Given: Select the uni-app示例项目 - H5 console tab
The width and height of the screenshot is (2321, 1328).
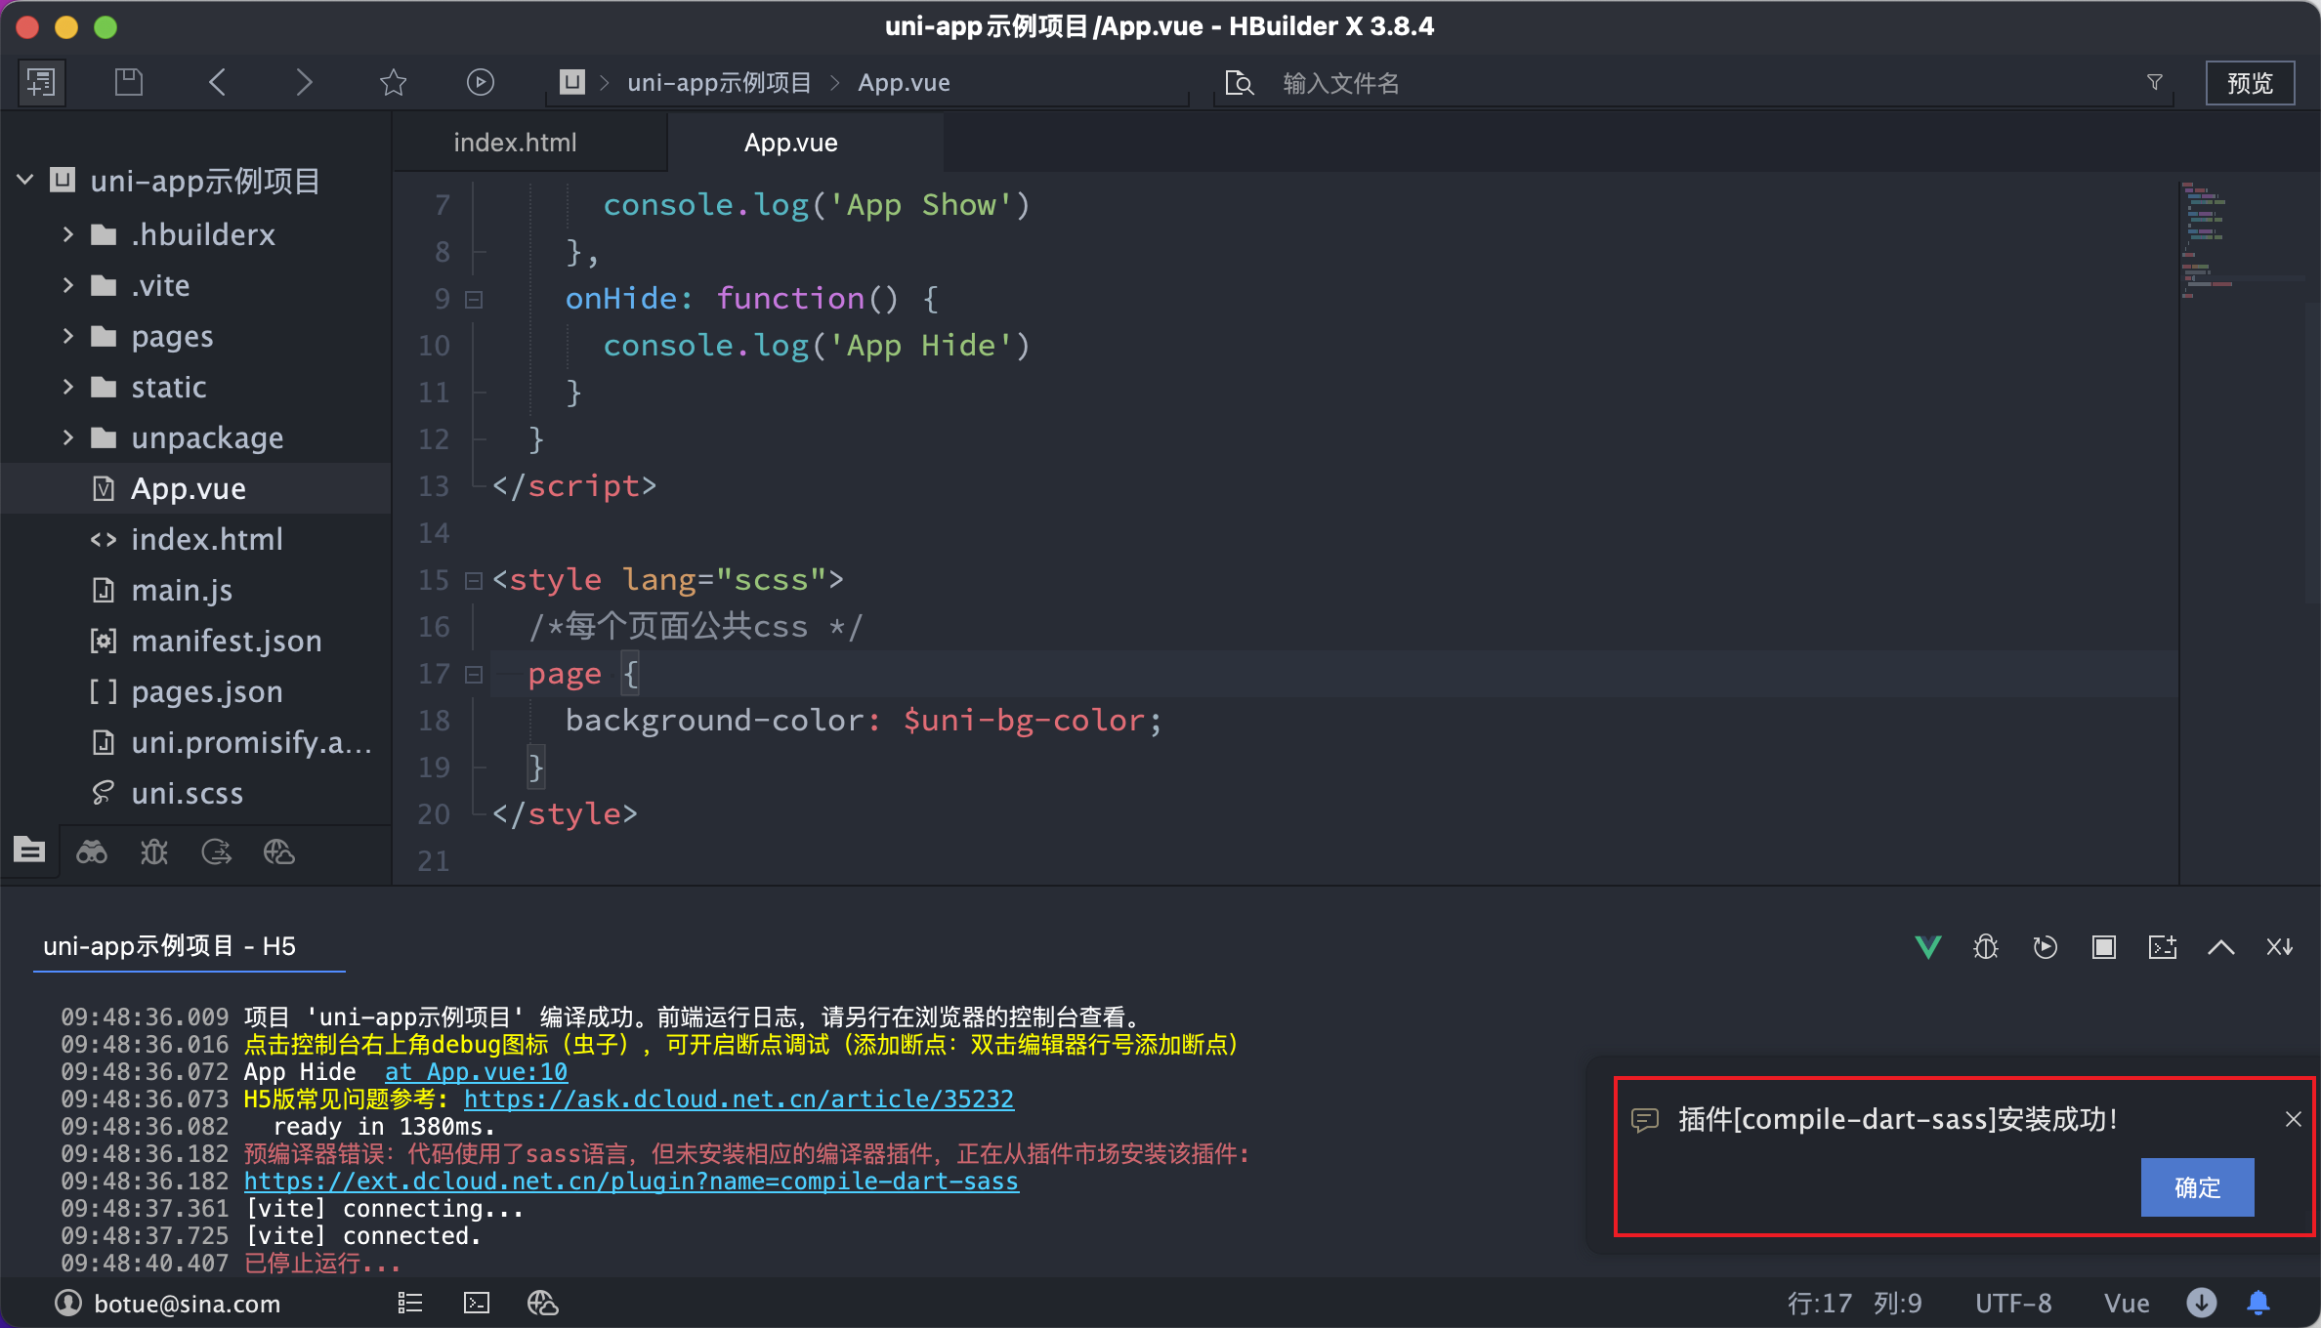Looking at the screenshot, I should point(169,945).
